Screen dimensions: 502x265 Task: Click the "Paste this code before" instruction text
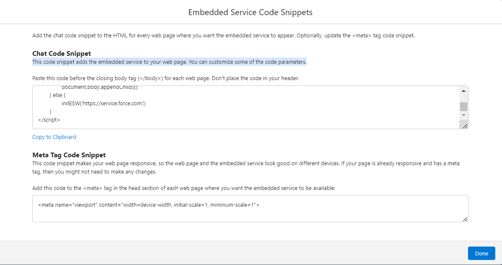pyautogui.click(x=165, y=78)
